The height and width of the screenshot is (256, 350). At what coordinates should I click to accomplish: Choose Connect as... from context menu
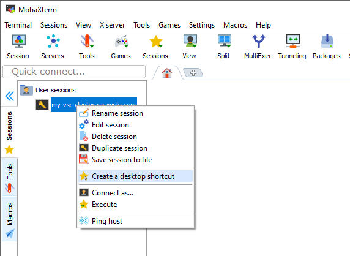(x=135, y=193)
